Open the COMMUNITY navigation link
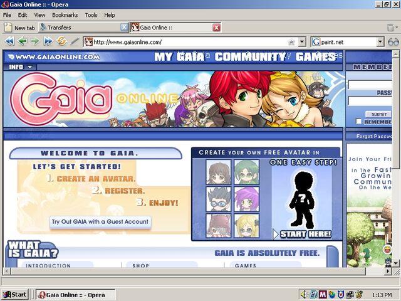The width and height of the screenshot is (401, 301). (250, 57)
